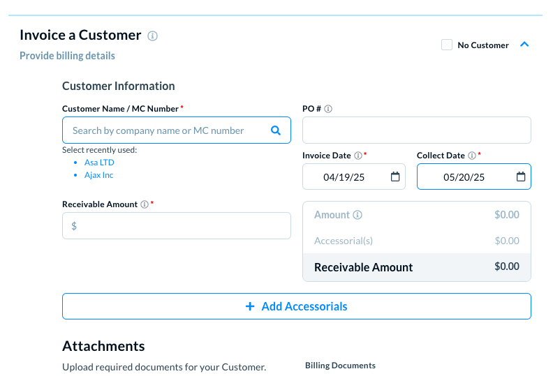Image resolution: width=553 pixels, height=376 pixels.
Task: Enable the No Customer checkbox
Action: (x=447, y=45)
